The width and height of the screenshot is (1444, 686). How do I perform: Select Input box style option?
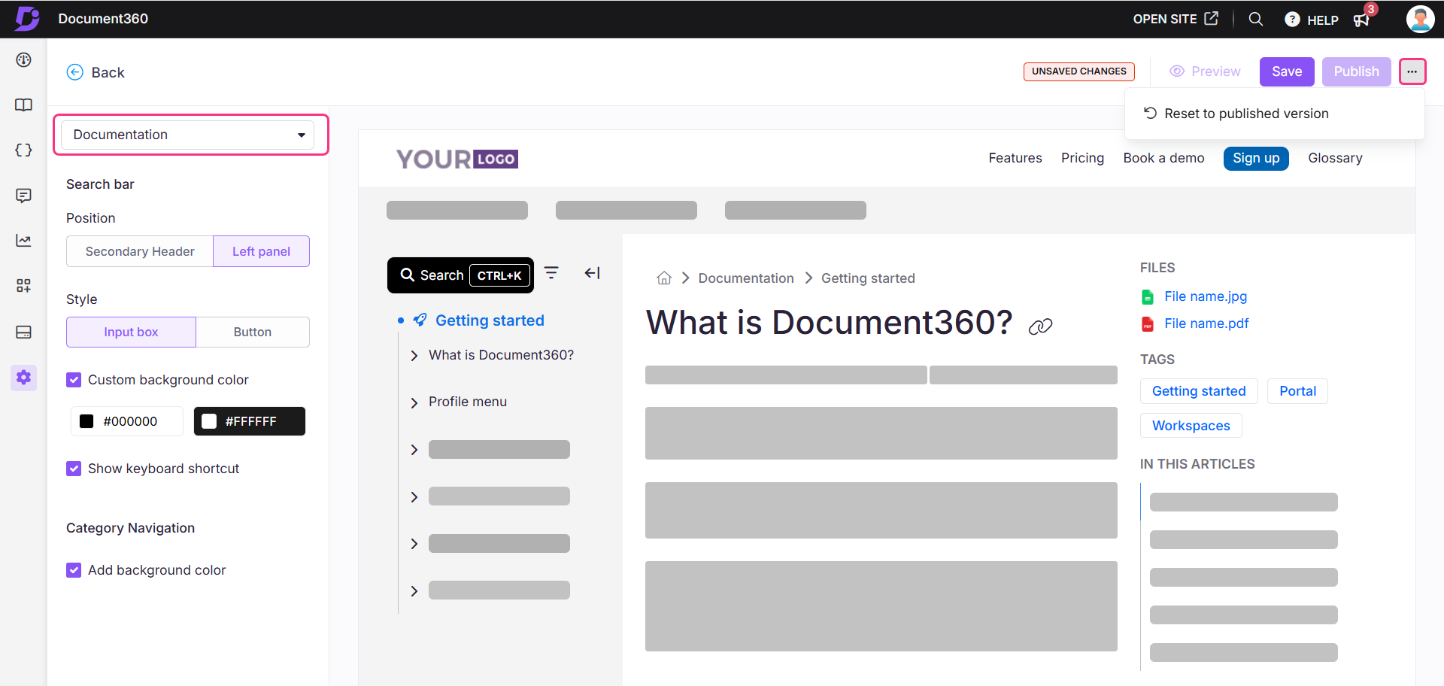pyautogui.click(x=131, y=332)
